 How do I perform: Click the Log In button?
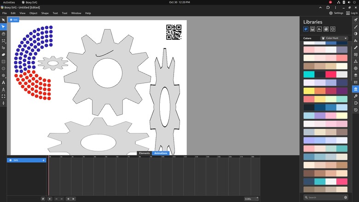[352, 13]
